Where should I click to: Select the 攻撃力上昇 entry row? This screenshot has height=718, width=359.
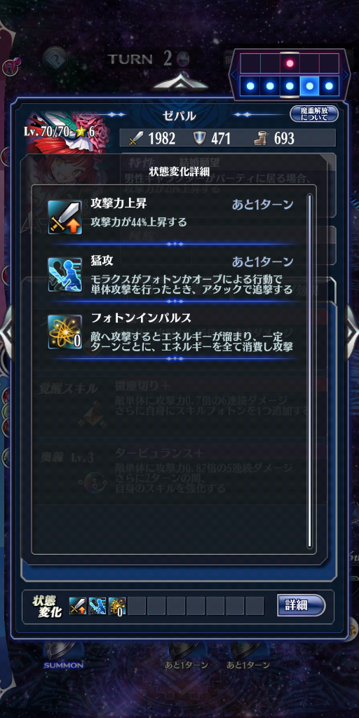tap(173, 217)
